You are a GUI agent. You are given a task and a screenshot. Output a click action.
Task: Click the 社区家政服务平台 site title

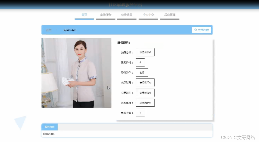point(125,4)
